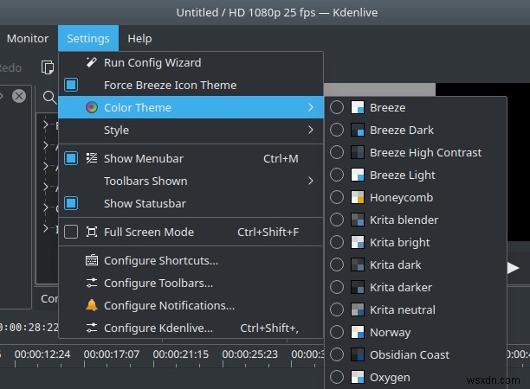Click the Breeze Dark theme preview icon

tap(358, 130)
